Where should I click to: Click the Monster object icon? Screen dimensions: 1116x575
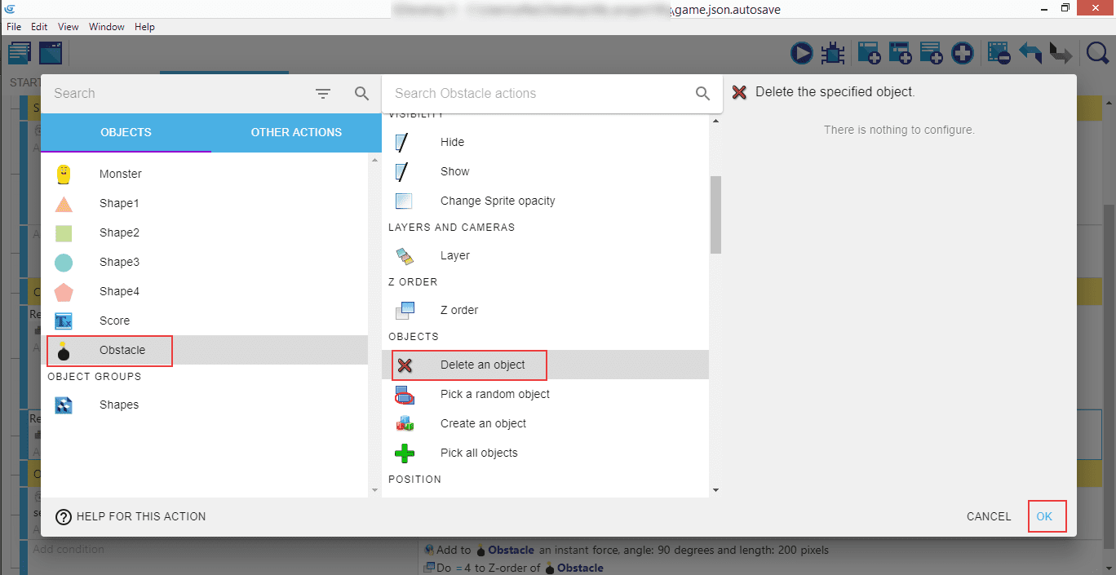(64, 174)
